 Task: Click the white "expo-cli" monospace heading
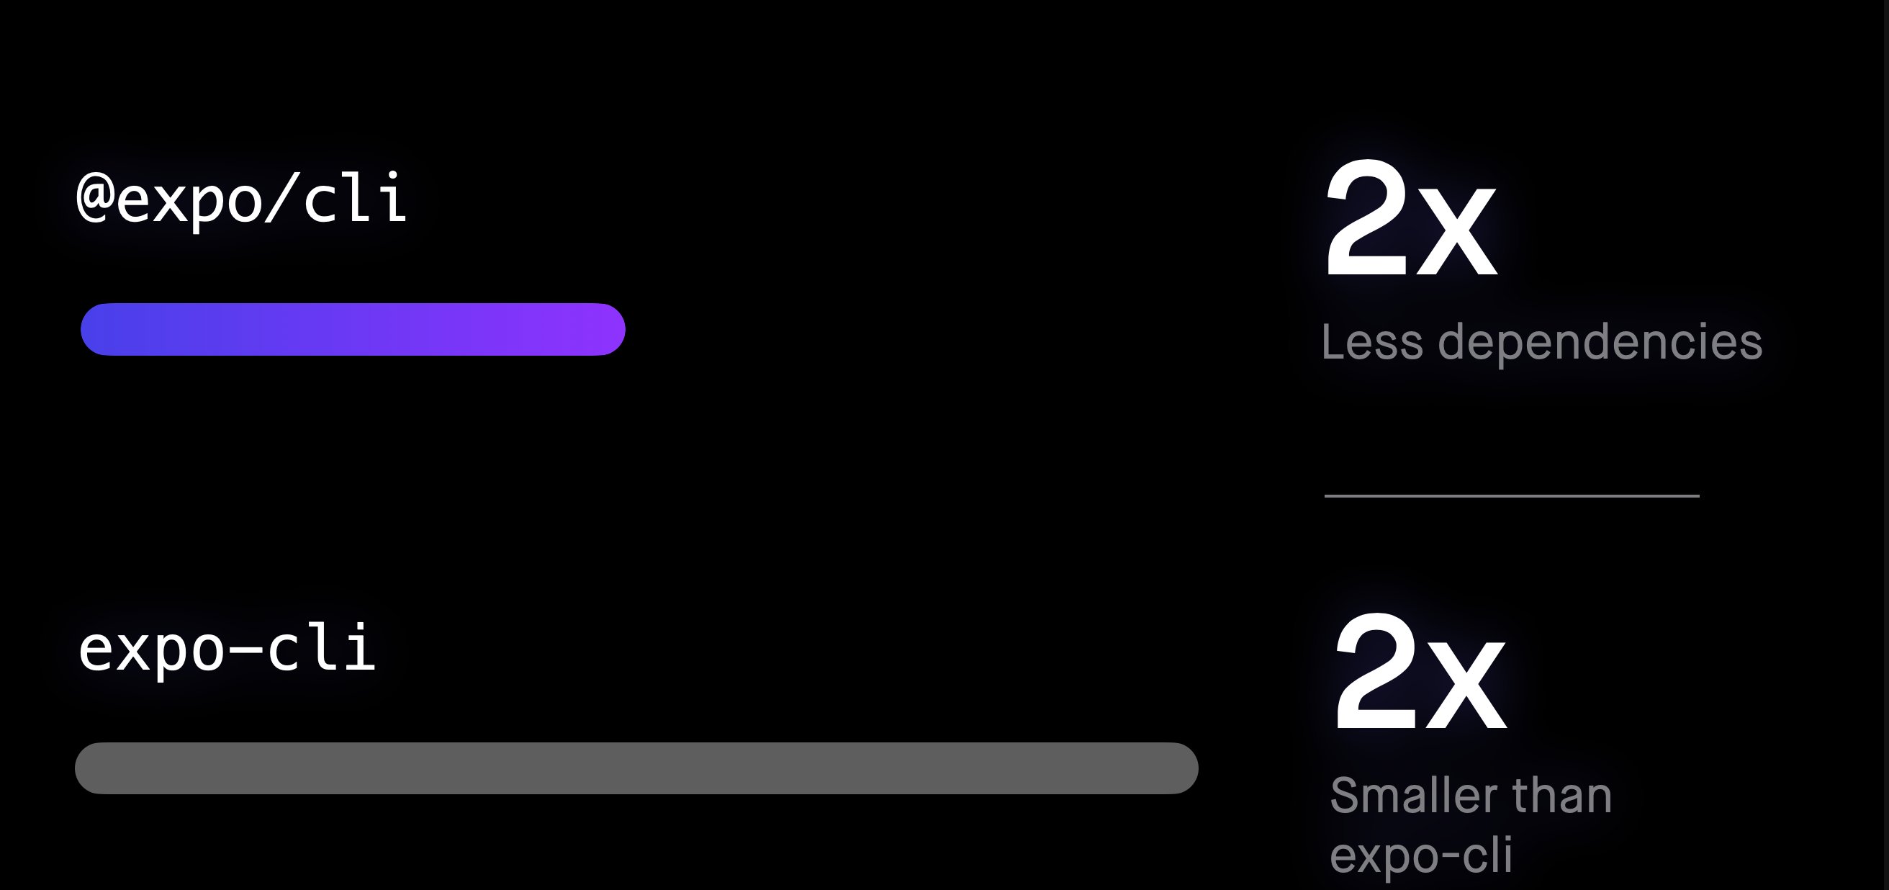pyautogui.click(x=227, y=649)
